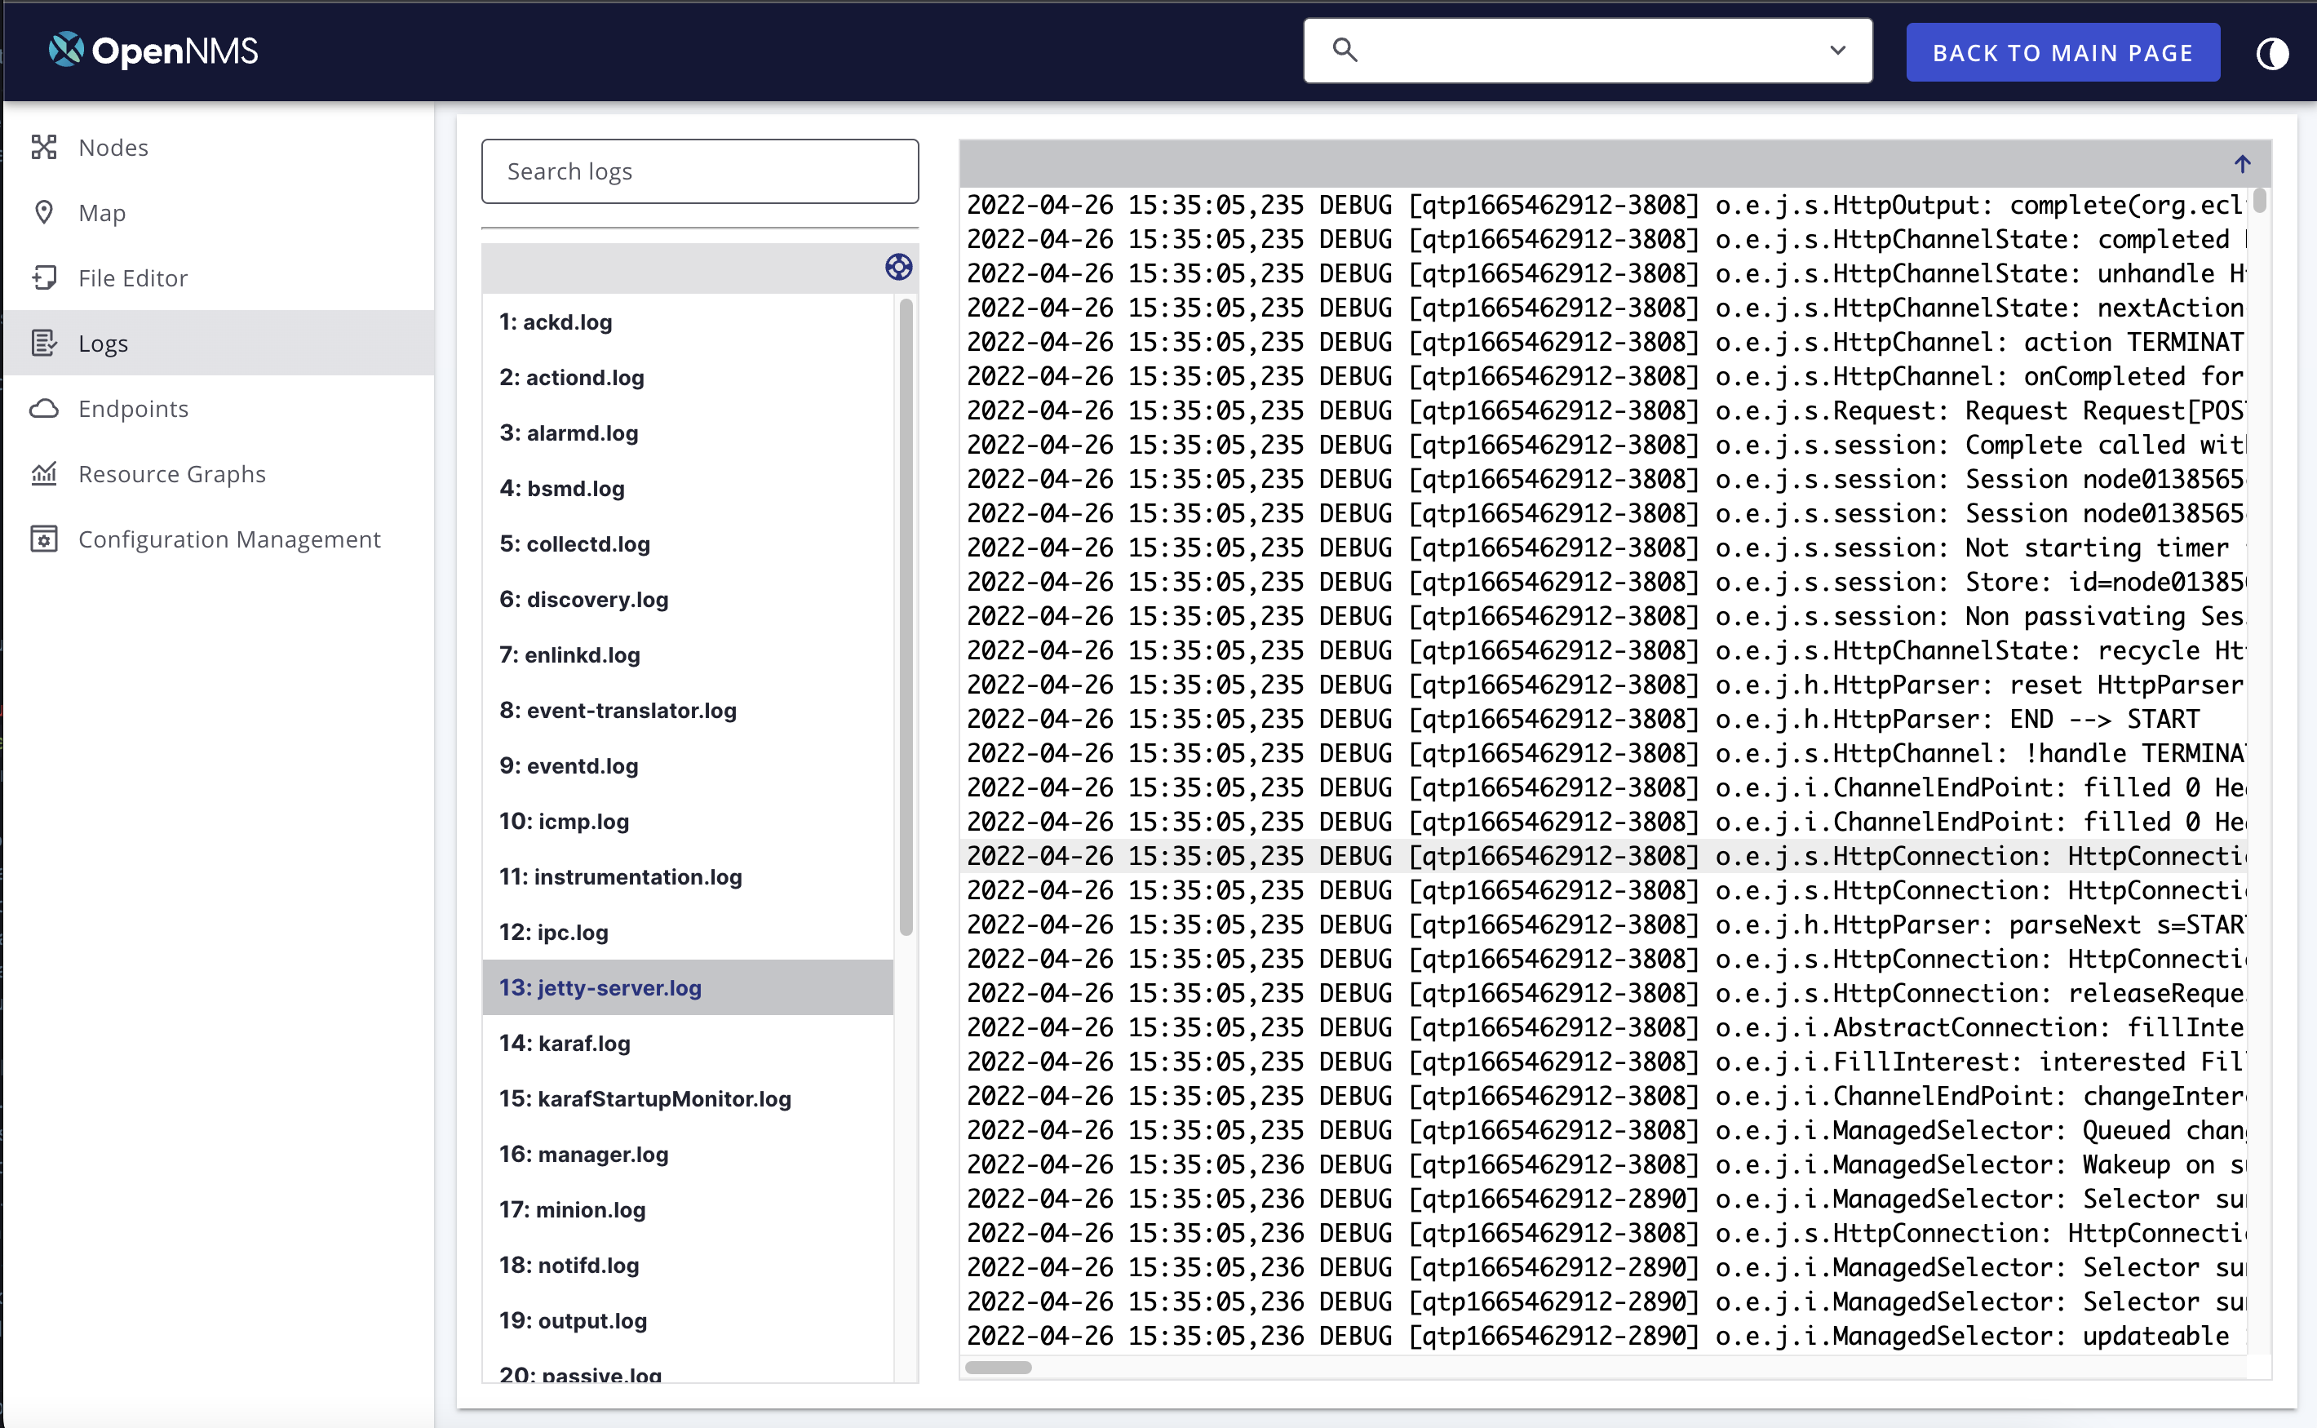Click the Configuration Management gear icon
The image size is (2317, 1428).
click(x=44, y=539)
